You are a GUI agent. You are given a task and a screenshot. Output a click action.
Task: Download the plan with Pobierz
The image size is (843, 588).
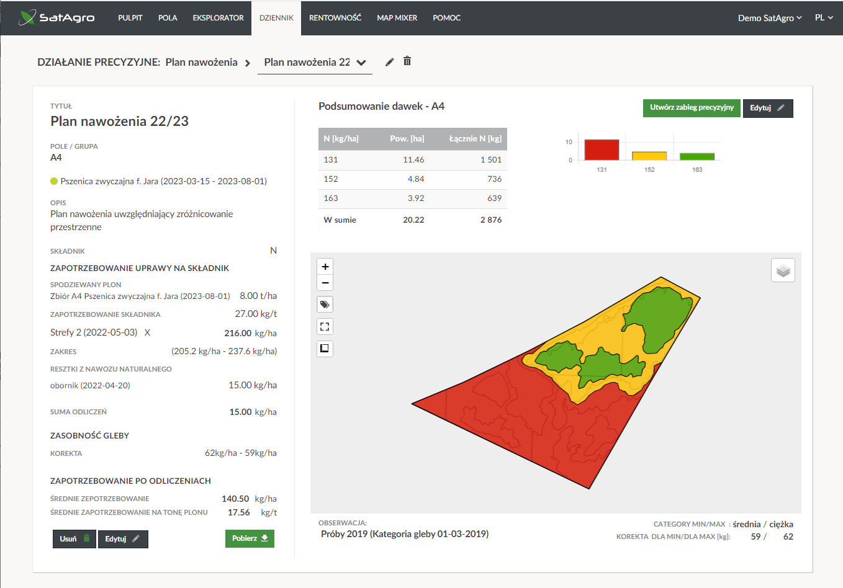(250, 538)
